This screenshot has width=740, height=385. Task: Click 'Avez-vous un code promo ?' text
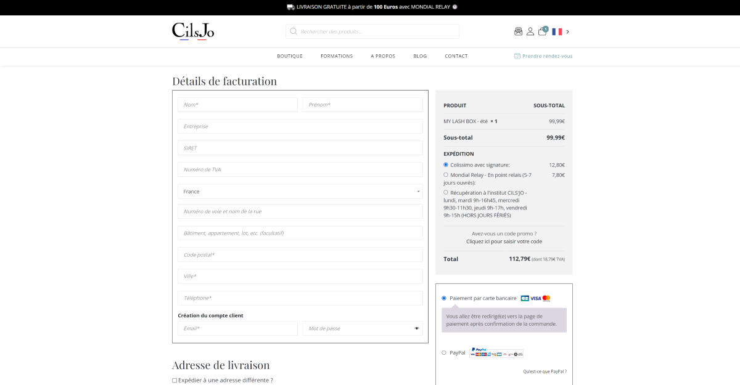click(504, 233)
